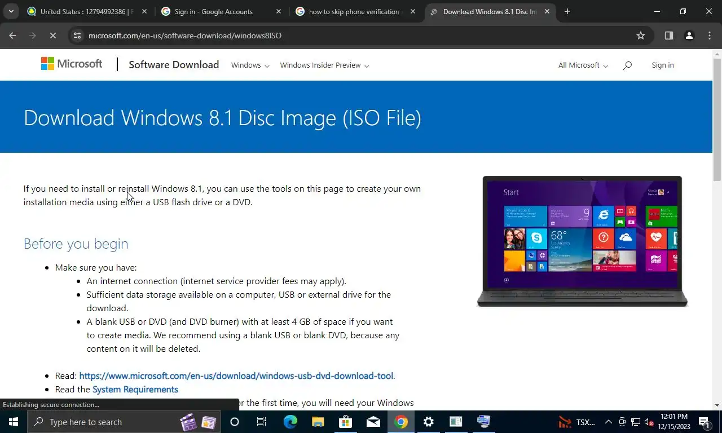Open the Windows Start menu
The image size is (722, 433).
click(13, 422)
